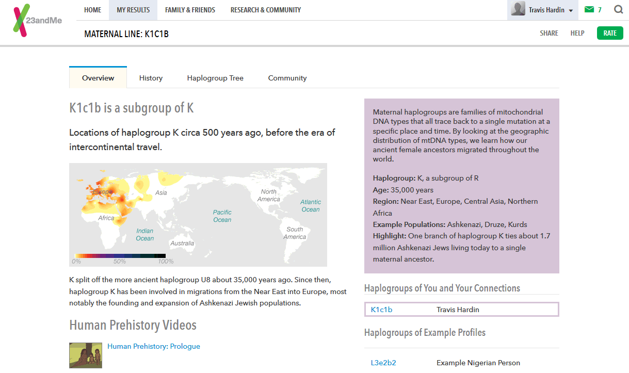
Task: Click the Human Prehistory Videos heading
Action: (133, 325)
